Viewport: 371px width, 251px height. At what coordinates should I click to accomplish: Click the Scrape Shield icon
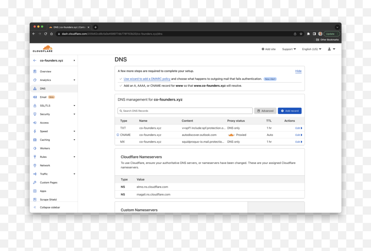tap(35, 199)
